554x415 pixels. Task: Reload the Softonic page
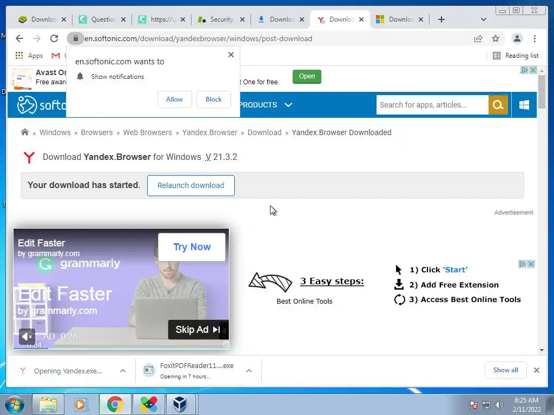point(54,38)
